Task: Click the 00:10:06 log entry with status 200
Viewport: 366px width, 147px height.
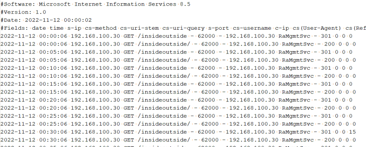Action: (x=178, y=76)
